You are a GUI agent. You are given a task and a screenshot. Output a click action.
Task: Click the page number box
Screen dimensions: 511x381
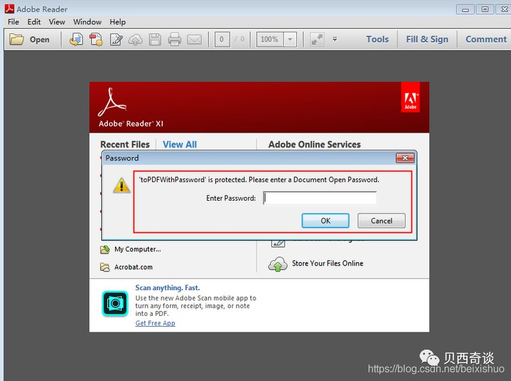tap(222, 40)
